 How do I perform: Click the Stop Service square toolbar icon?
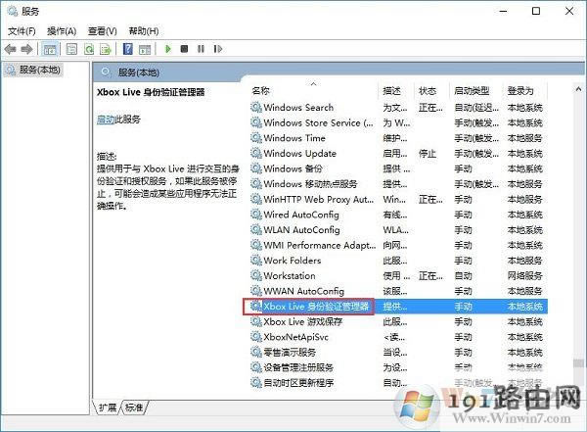(x=184, y=48)
